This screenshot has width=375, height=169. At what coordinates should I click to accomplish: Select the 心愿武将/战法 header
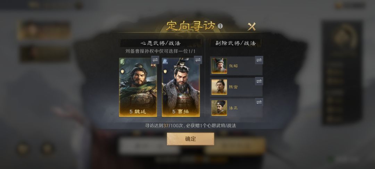point(160,43)
